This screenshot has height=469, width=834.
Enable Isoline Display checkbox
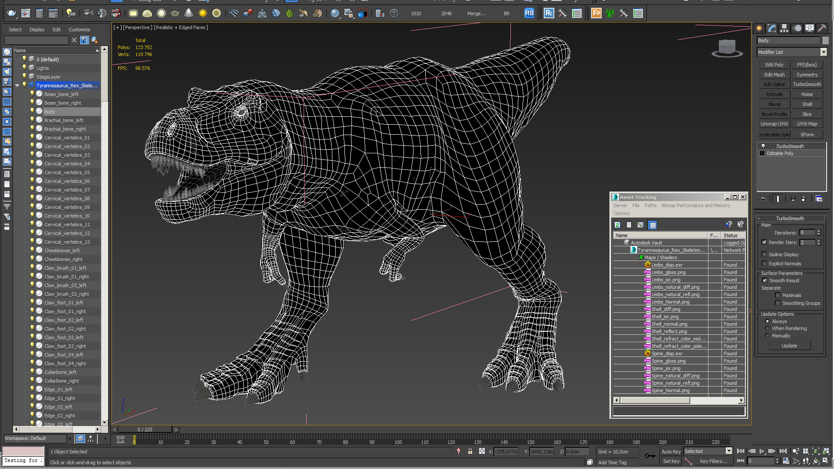click(x=764, y=254)
